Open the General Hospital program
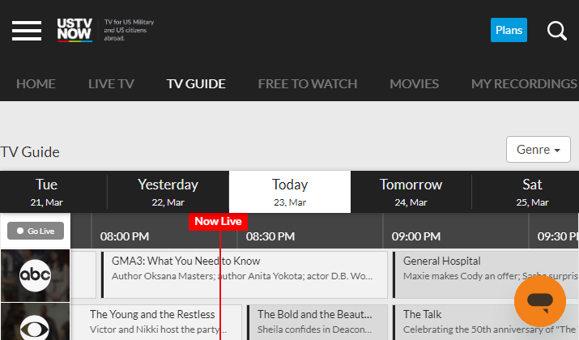Screen dimensions: 579x340 click(x=486, y=274)
